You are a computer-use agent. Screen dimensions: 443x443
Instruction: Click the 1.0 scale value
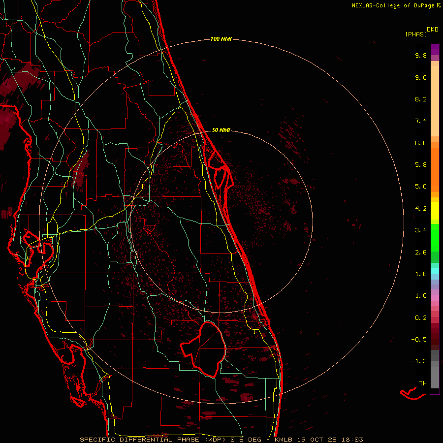[x=421, y=296]
